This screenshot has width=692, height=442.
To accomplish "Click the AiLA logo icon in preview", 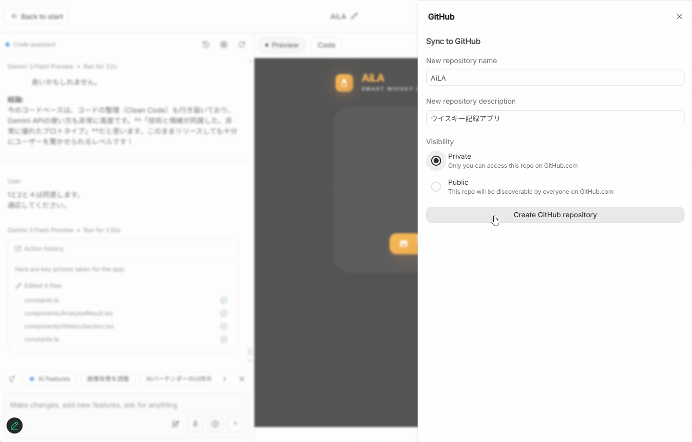I will point(344,83).
